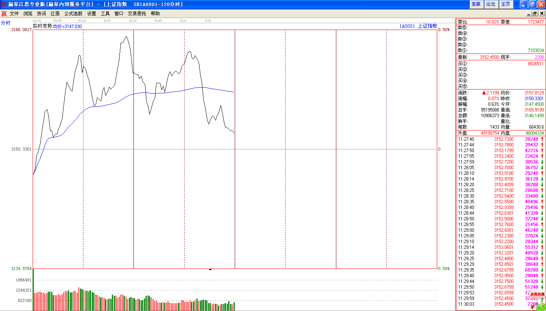Click the 委比 10.82% value

492,22
